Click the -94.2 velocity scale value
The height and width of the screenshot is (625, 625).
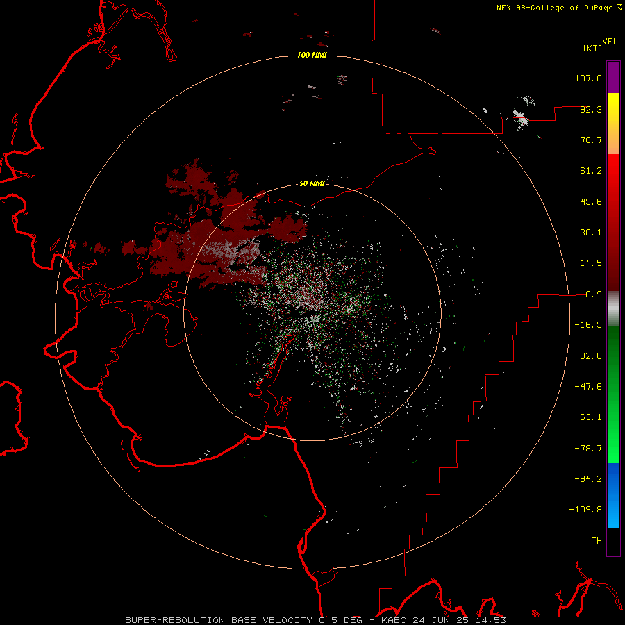[588, 479]
